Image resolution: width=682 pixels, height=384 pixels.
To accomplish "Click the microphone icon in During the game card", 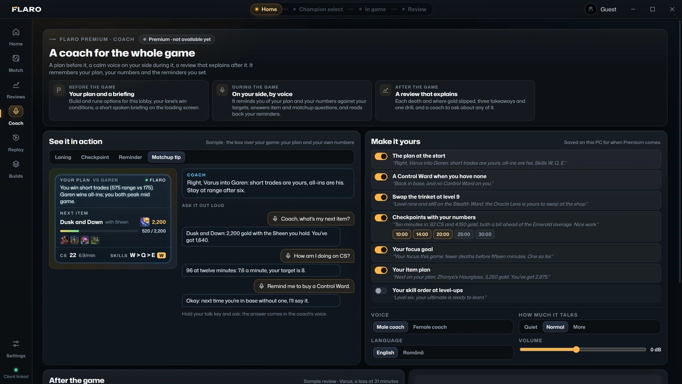I will [x=222, y=90].
